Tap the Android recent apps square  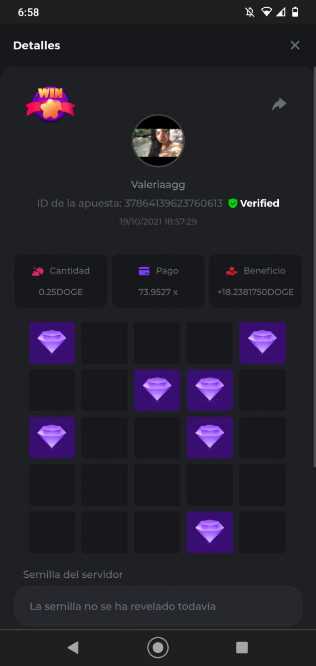tap(242, 647)
